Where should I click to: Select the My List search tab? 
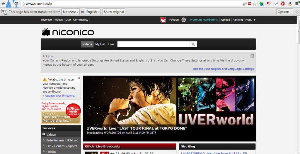pos(100,44)
